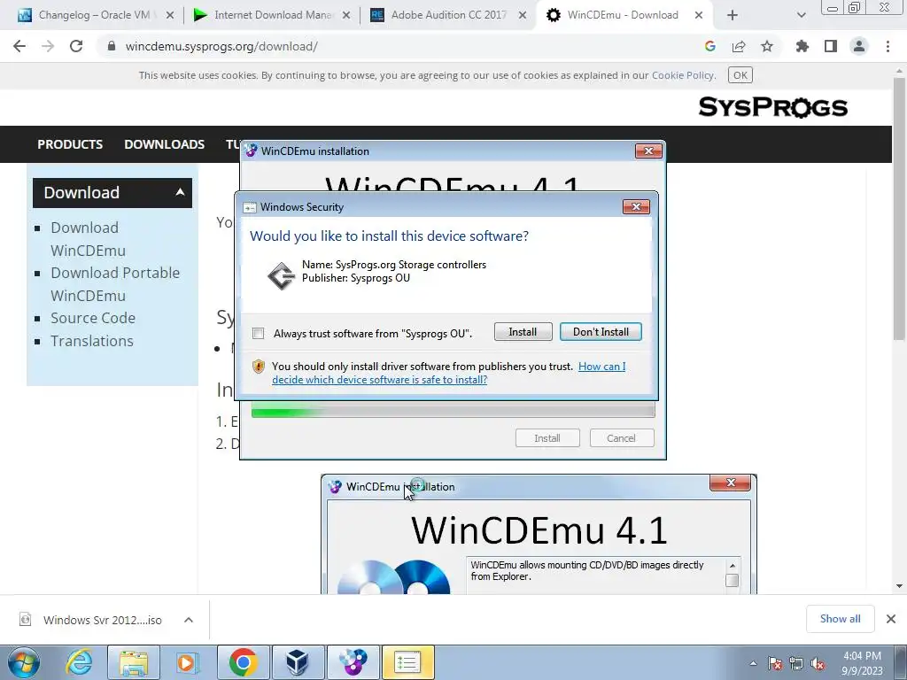Open Action Center flag icon in tray
This screenshot has width=907, height=680.
(775, 663)
